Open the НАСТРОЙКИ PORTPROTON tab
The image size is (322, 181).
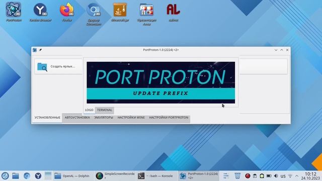[x=169, y=118]
